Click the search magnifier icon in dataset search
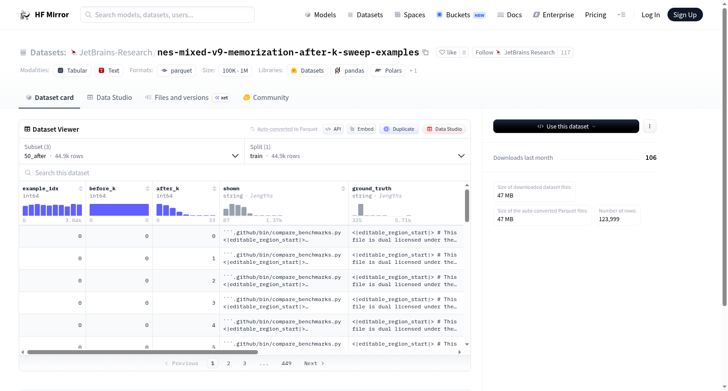Viewport: 728px width, 391px height. tap(28, 173)
